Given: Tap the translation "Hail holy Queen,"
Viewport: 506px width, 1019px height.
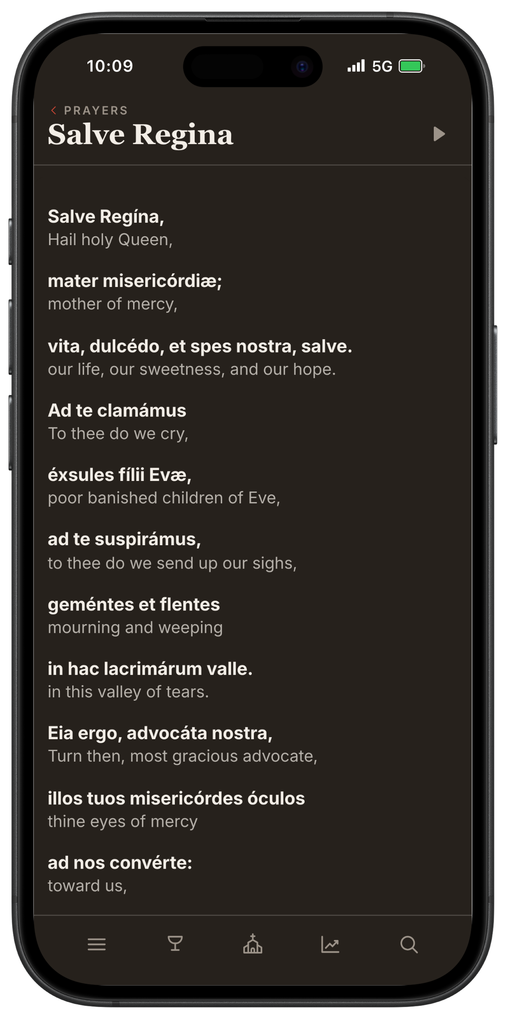Looking at the screenshot, I should [x=110, y=240].
